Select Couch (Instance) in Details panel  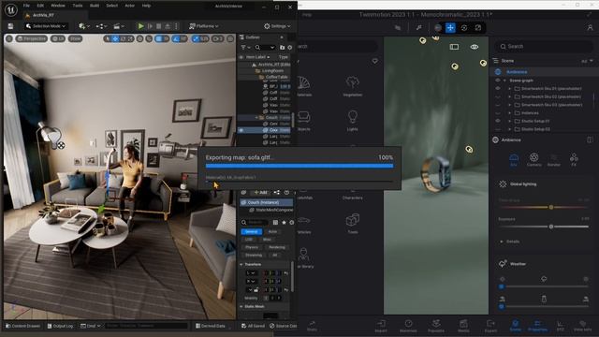click(x=266, y=202)
